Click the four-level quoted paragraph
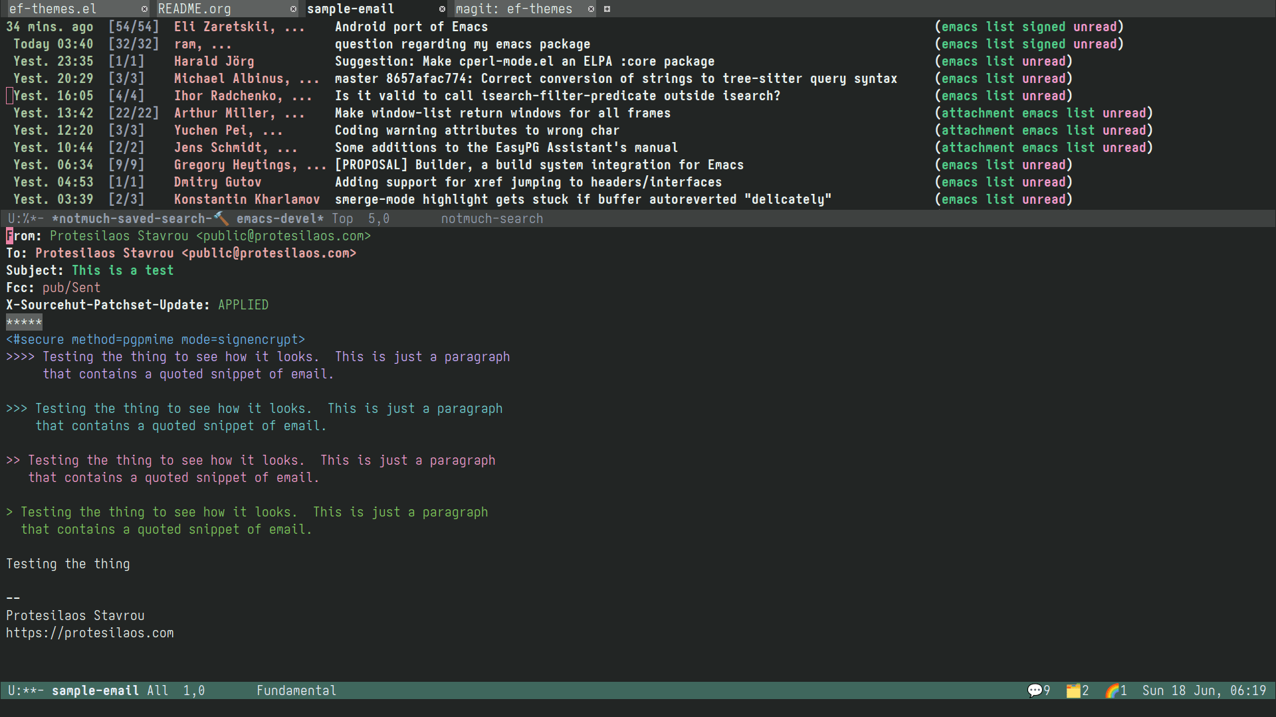 (258, 365)
